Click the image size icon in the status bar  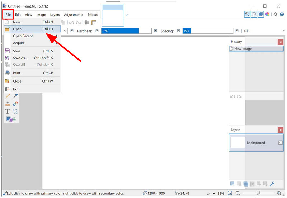(145, 193)
